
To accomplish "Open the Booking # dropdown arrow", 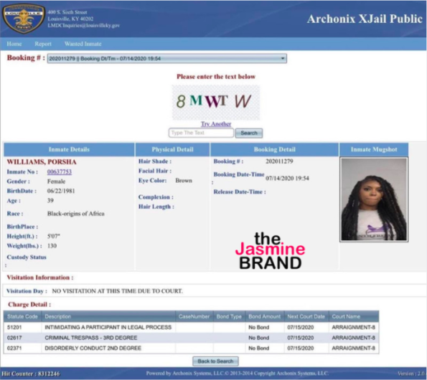I will (x=283, y=59).
